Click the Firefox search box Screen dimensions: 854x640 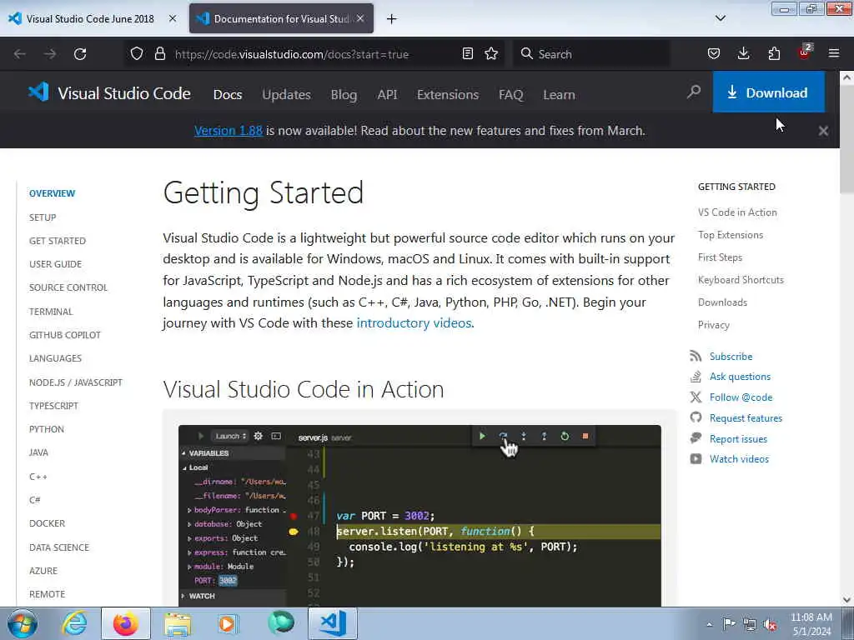[x=591, y=54]
